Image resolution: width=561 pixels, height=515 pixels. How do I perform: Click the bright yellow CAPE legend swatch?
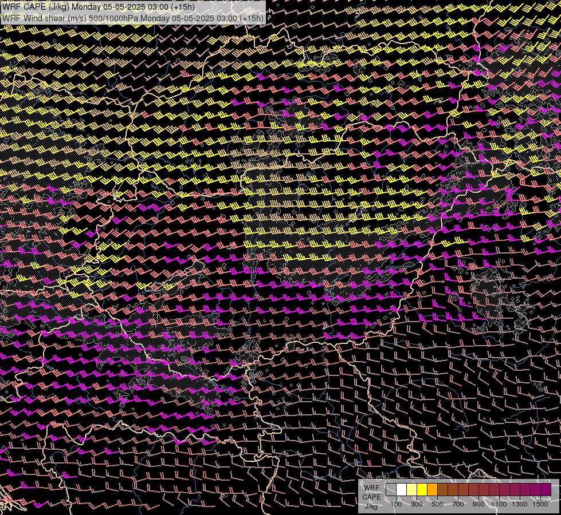click(x=422, y=490)
